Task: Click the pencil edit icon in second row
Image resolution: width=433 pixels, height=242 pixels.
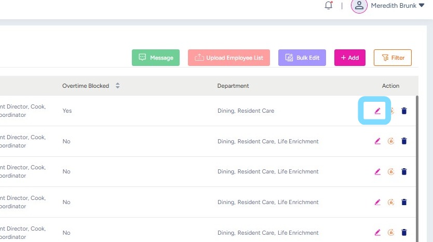Action: (x=377, y=141)
